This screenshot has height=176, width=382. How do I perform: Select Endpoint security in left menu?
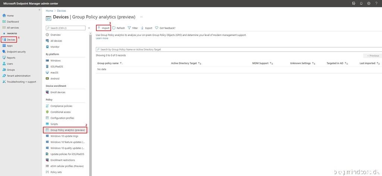pos(16,52)
